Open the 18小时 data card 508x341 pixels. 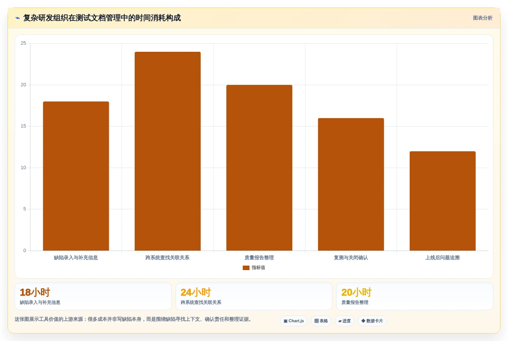93,296
